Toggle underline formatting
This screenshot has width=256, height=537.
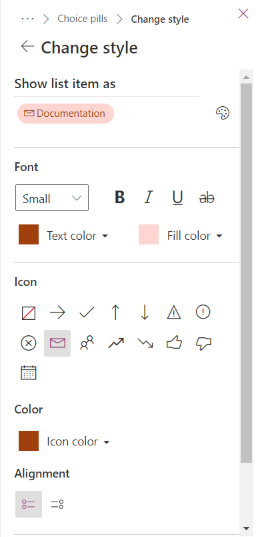(x=177, y=198)
